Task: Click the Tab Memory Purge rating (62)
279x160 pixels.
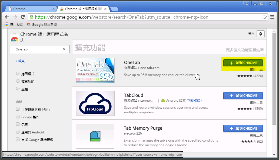Action: 252,142
